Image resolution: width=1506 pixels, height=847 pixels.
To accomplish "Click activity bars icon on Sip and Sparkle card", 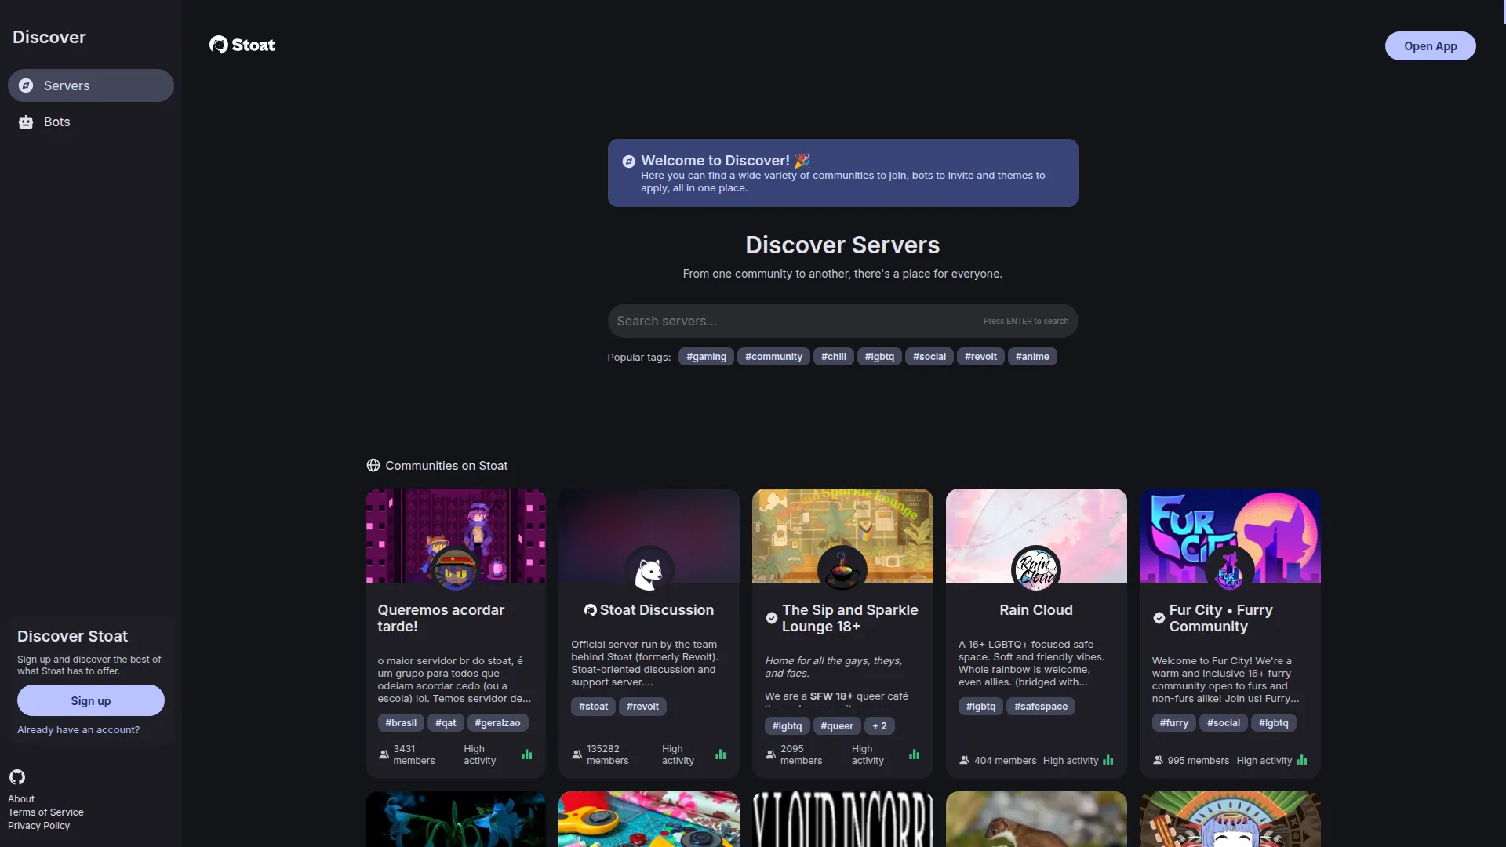I will (x=914, y=754).
